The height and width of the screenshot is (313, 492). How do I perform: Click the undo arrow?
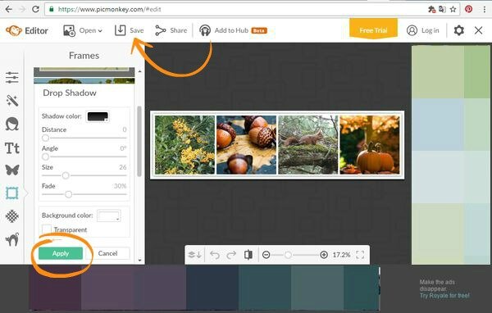point(215,255)
